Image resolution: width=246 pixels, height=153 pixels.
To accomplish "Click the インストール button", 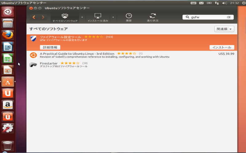I will pyautogui.click(x=222, y=47).
